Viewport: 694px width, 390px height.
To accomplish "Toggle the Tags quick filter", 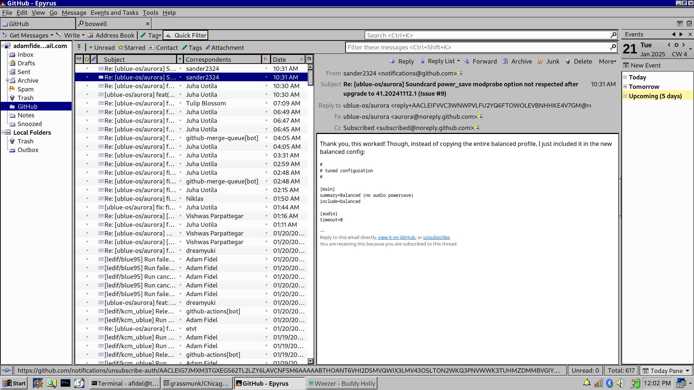I will point(192,47).
